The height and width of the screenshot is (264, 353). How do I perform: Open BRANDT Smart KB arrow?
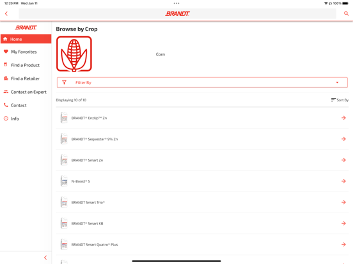pos(343,223)
